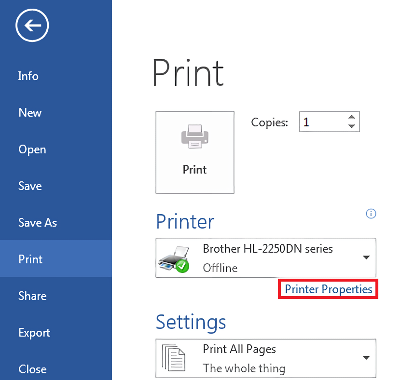Open the Brother HL-2250DN series printer combo box
414x380 pixels.
click(265, 258)
